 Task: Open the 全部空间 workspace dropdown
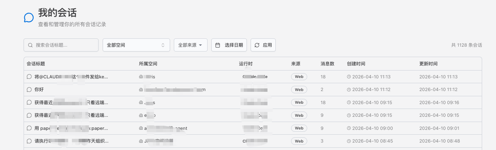pyautogui.click(x=136, y=45)
